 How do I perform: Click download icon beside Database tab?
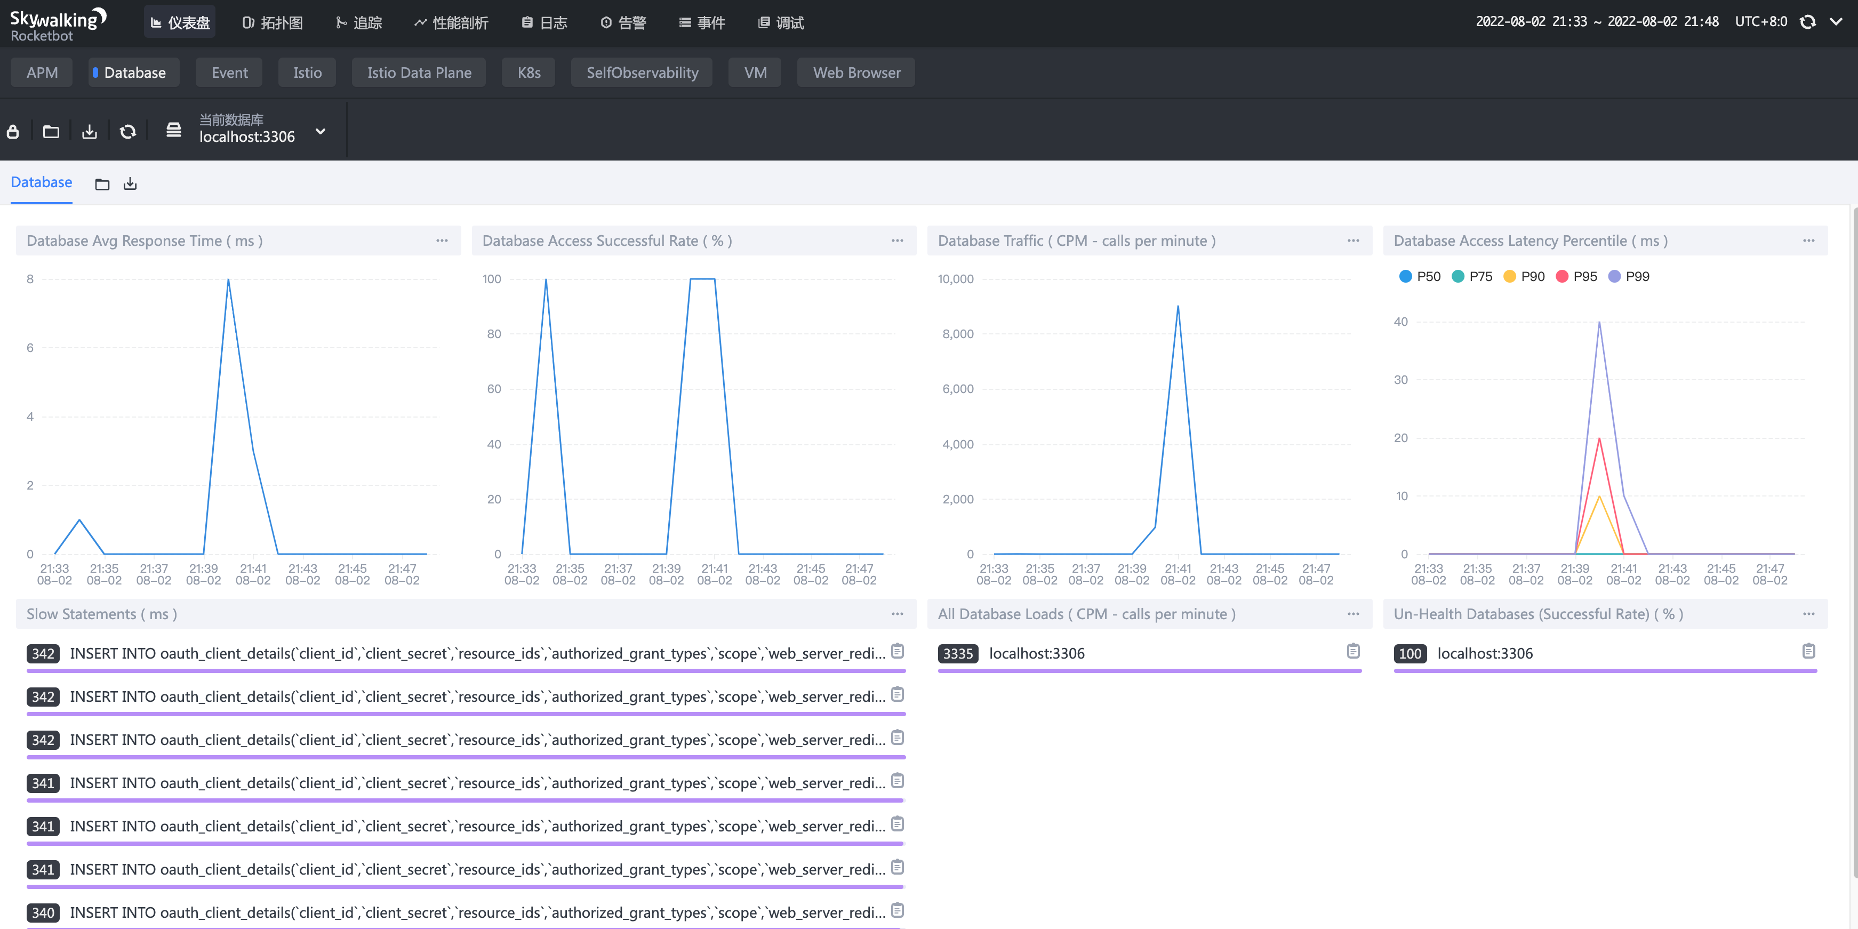pyautogui.click(x=130, y=184)
